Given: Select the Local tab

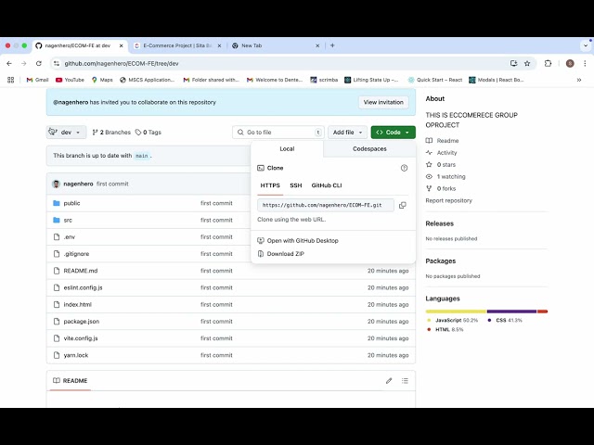Looking at the screenshot, I should pyautogui.click(x=287, y=148).
